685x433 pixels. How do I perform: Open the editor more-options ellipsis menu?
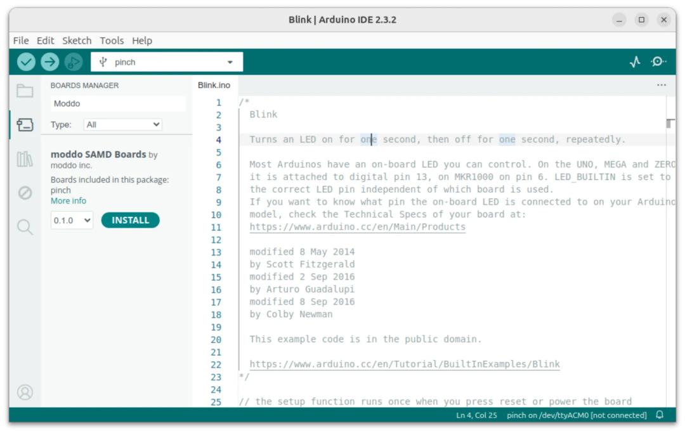(662, 85)
